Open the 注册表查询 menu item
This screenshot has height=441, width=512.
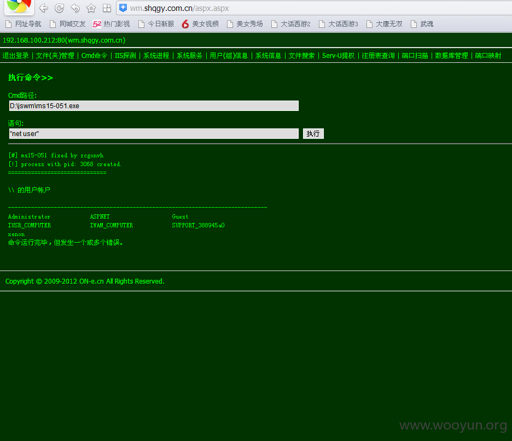pos(378,56)
